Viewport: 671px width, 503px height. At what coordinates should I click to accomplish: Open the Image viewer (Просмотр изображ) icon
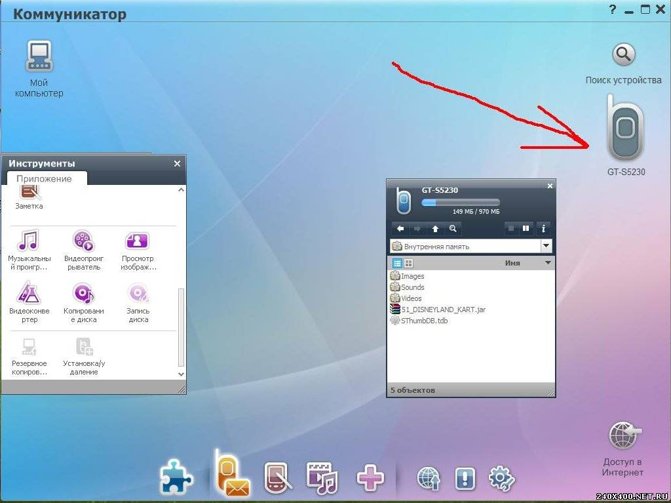(x=138, y=241)
